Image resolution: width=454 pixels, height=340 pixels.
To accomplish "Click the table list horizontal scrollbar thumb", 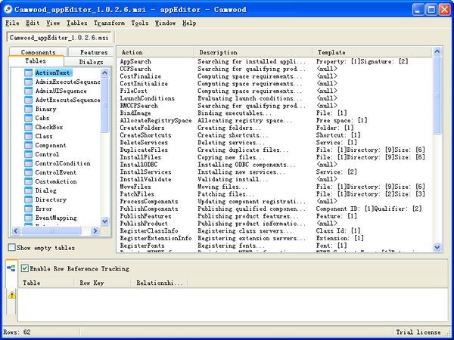I will coord(51,230).
